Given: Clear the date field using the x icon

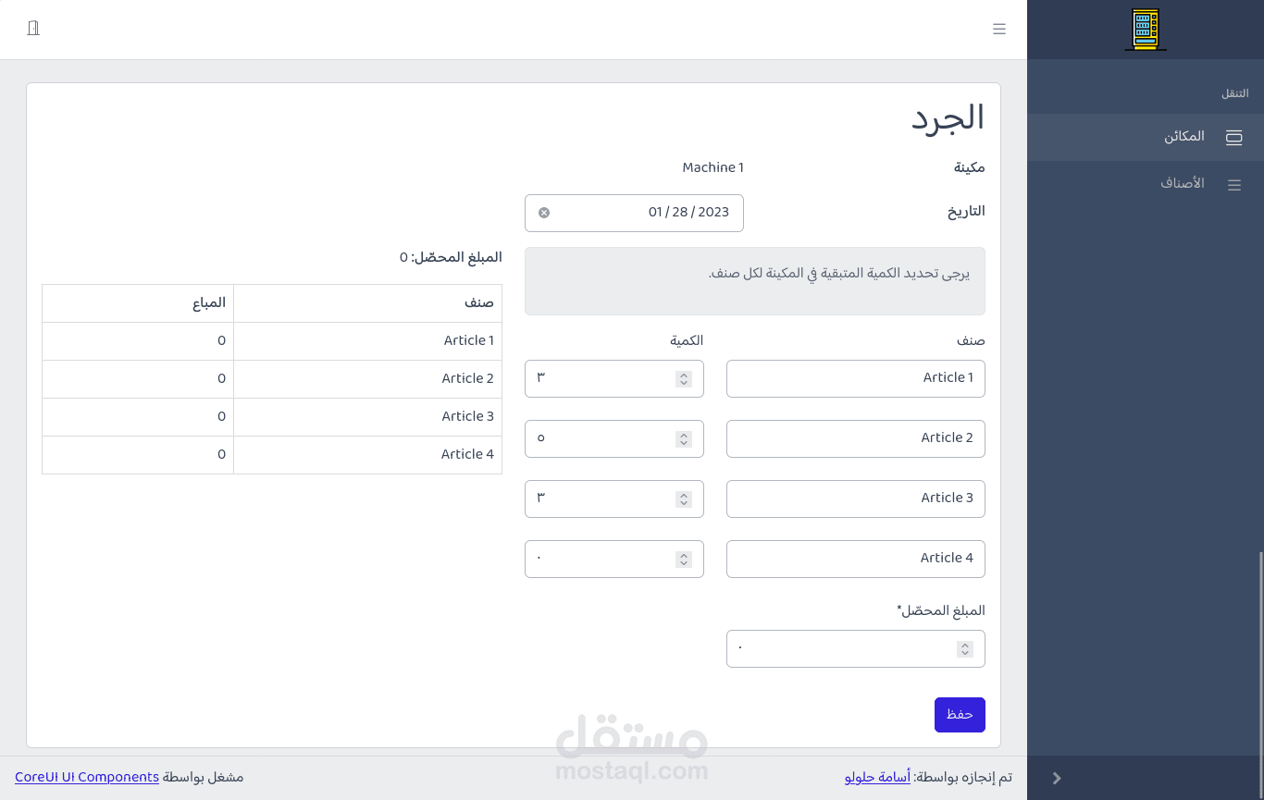Looking at the screenshot, I should click(x=544, y=213).
